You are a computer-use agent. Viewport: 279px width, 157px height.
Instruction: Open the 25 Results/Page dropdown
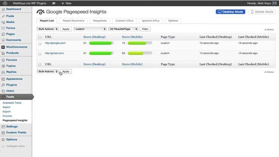(x=123, y=29)
